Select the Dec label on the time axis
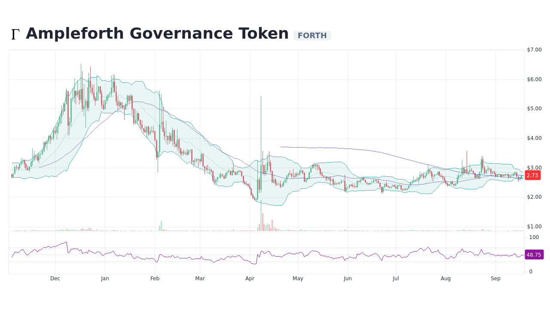Viewport: 550px width, 309px height. coord(55,278)
